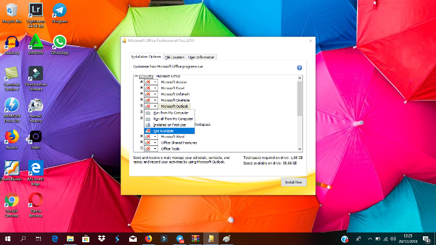Viewport: 436px width, 245px height.
Task: Show hidden system tray icons chevron
Action: pos(370,239)
